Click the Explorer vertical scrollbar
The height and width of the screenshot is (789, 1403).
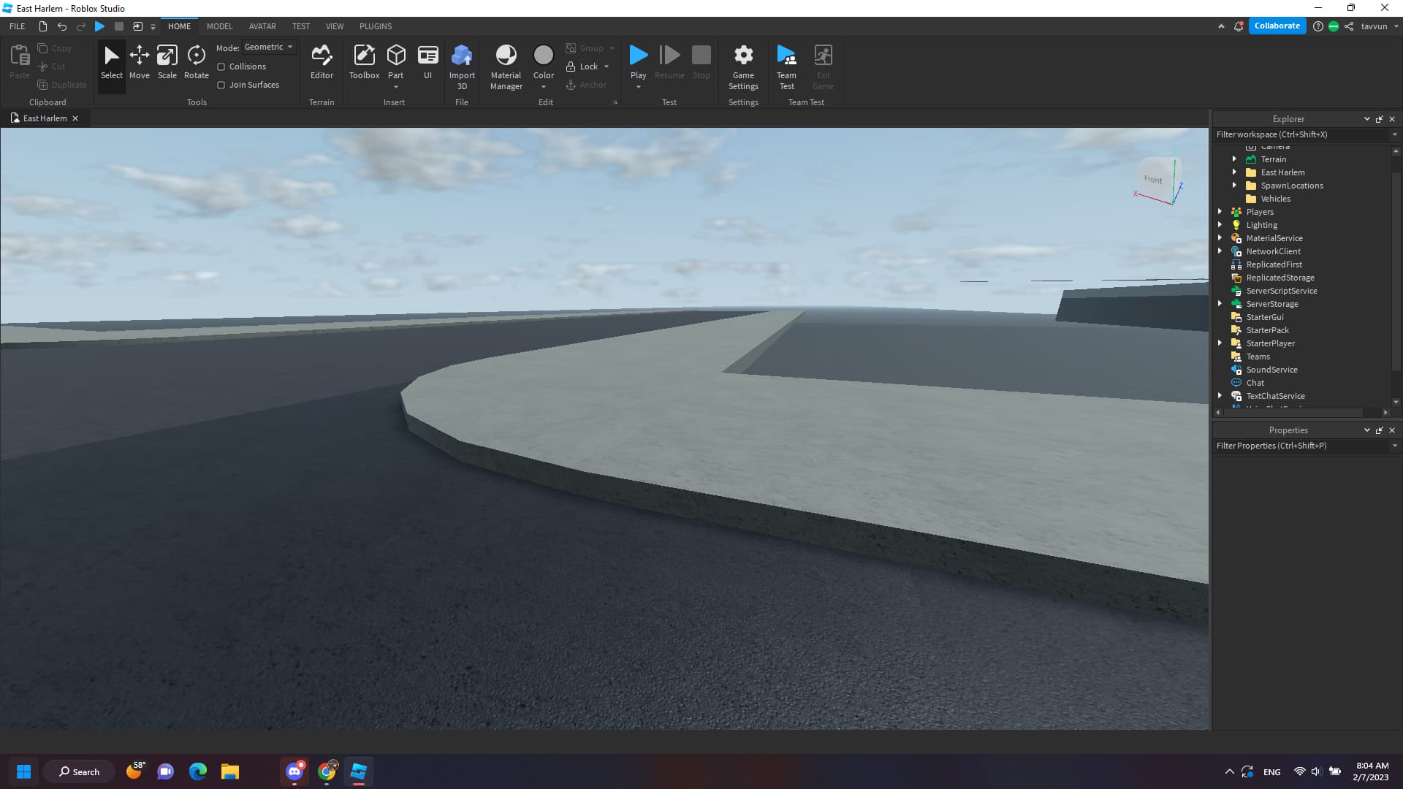tap(1396, 272)
